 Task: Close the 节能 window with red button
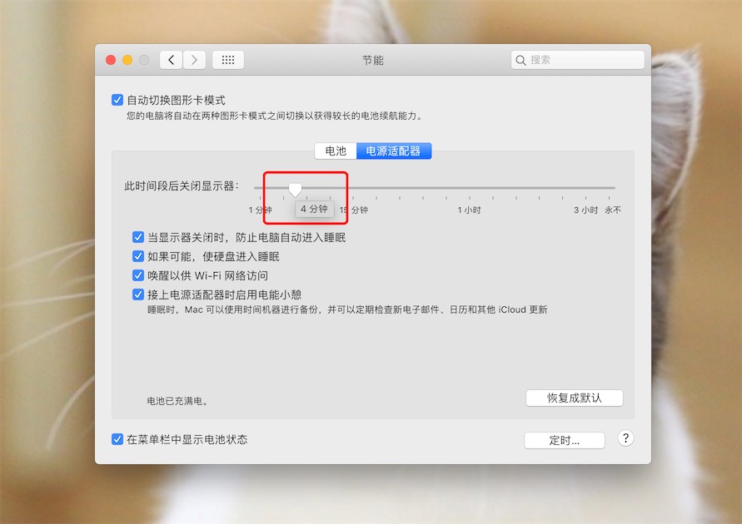(x=111, y=60)
